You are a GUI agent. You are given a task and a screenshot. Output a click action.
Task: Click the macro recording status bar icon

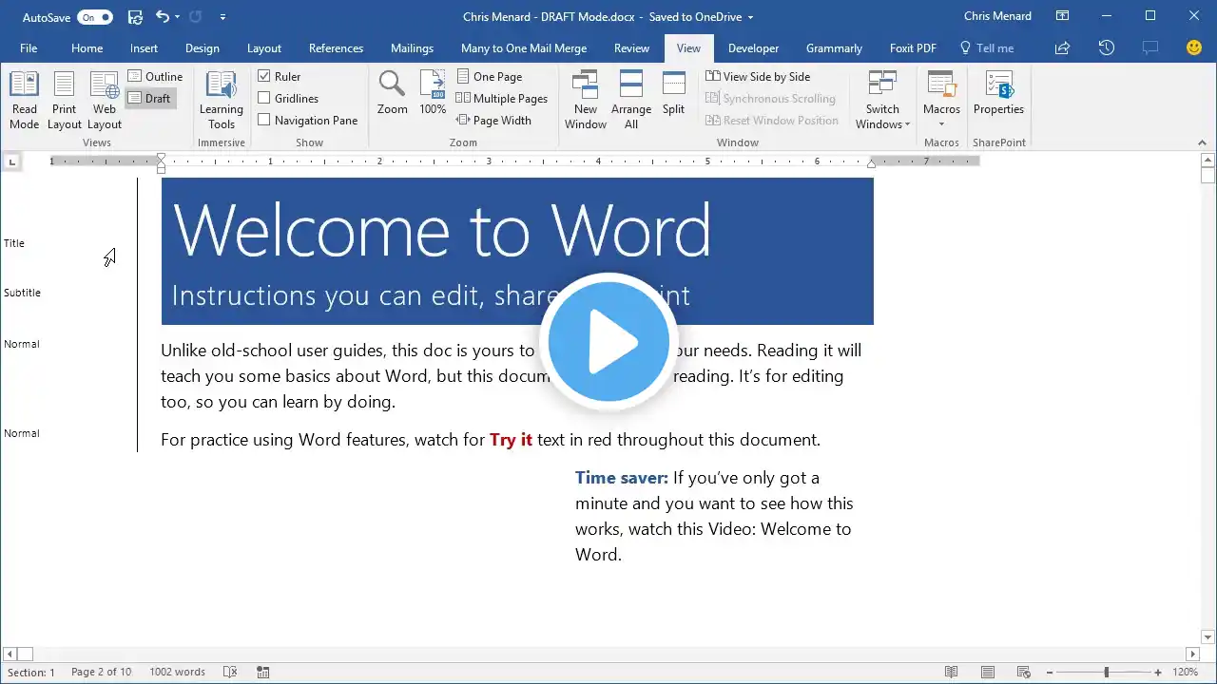[262, 672]
